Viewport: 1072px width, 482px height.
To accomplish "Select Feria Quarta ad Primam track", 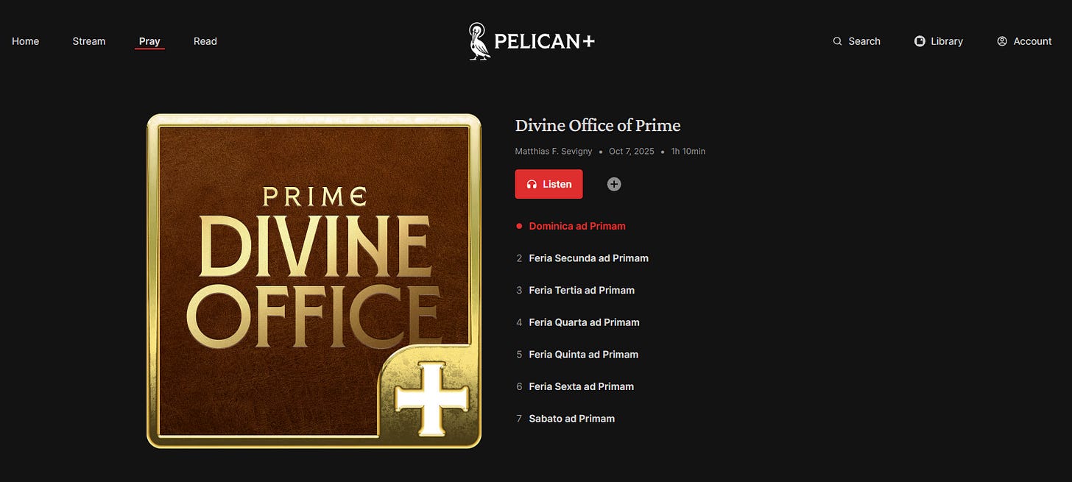I will pos(584,322).
